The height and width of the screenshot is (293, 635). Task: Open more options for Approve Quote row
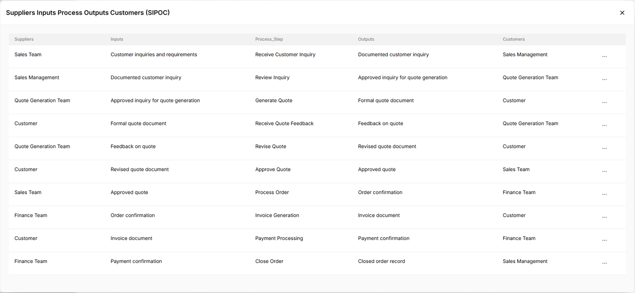(x=604, y=172)
